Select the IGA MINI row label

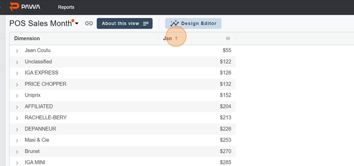(35, 162)
